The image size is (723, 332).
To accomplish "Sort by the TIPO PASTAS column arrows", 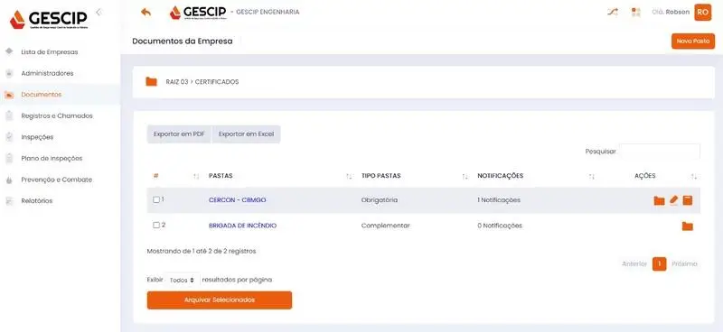I will click(465, 176).
